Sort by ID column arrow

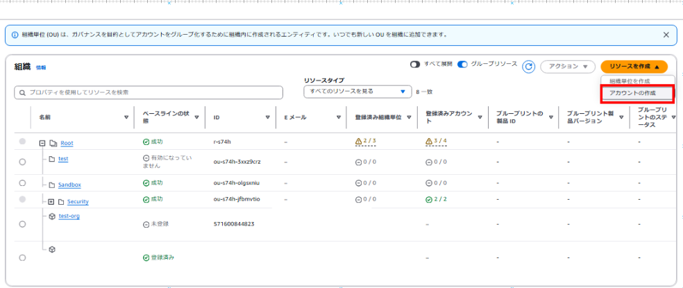[267, 117]
